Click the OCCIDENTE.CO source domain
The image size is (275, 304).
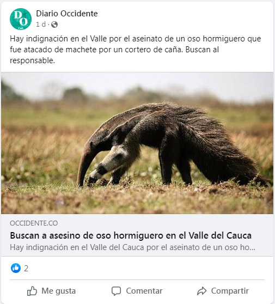pyautogui.click(x=34, y=223)
